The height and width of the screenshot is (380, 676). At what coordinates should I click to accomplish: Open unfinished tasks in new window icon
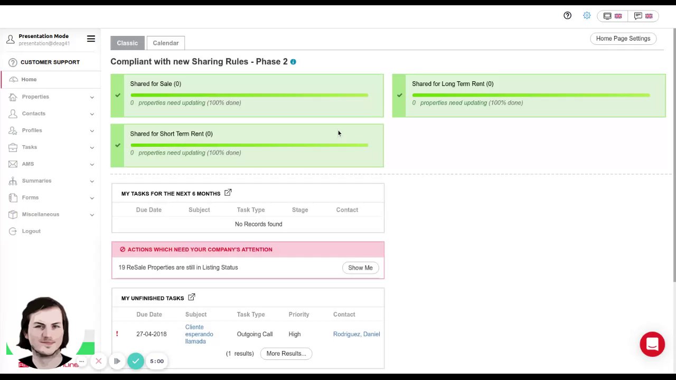pos(192,298)
